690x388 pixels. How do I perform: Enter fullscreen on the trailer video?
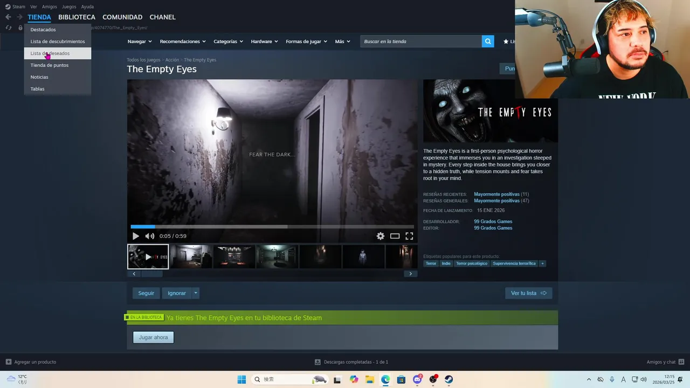409,236
